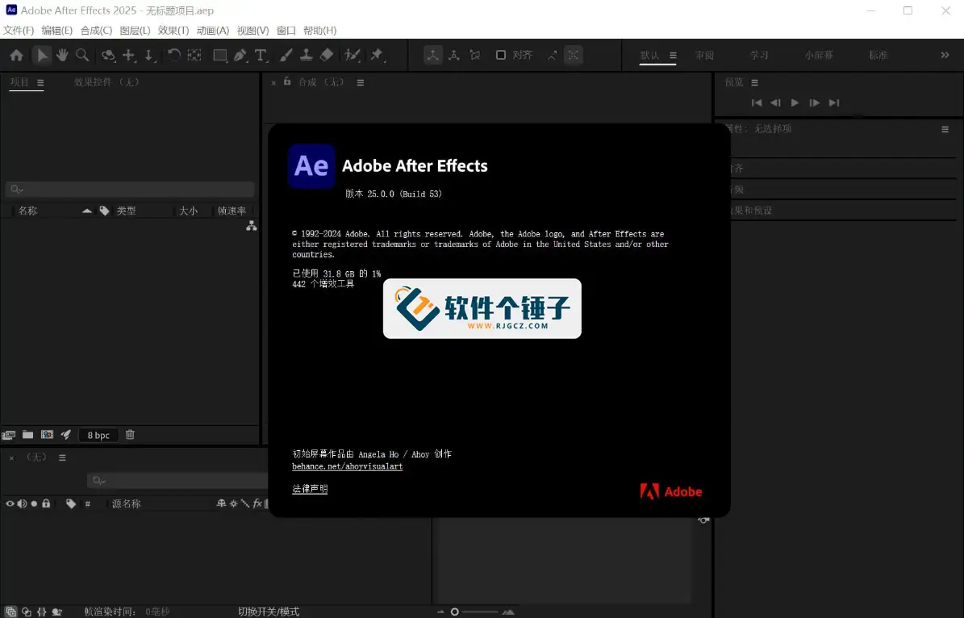Jump to last frame in preview
The height and width of the screenshot is (618, 964).
(833, 102)
